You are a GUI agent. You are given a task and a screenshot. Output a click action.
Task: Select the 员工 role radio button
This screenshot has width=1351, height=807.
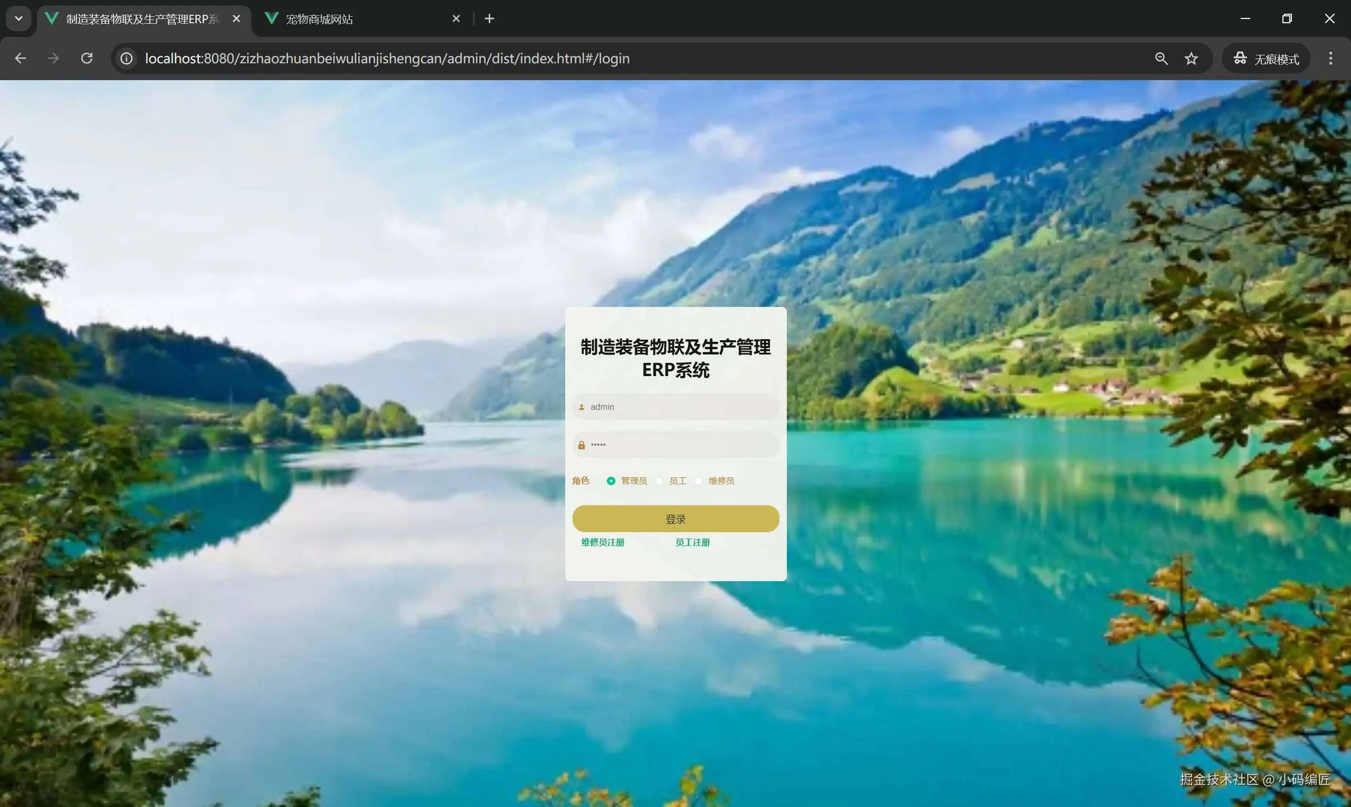660,481
